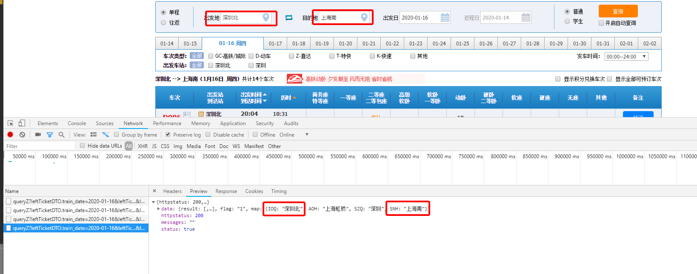697x274 pixels.
Task: Click the network Filter text box
Action: coord(39,146)
